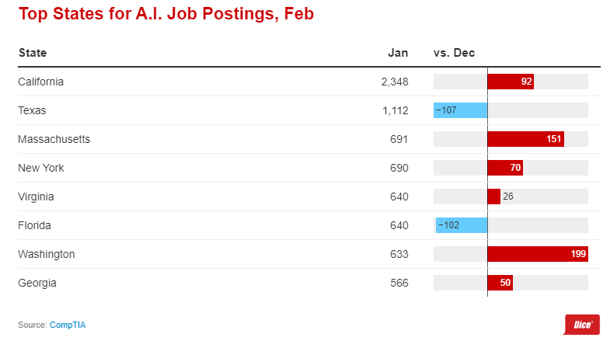
Task: Select Washington's red 199 bar
Action: click(x=538, y=254)
